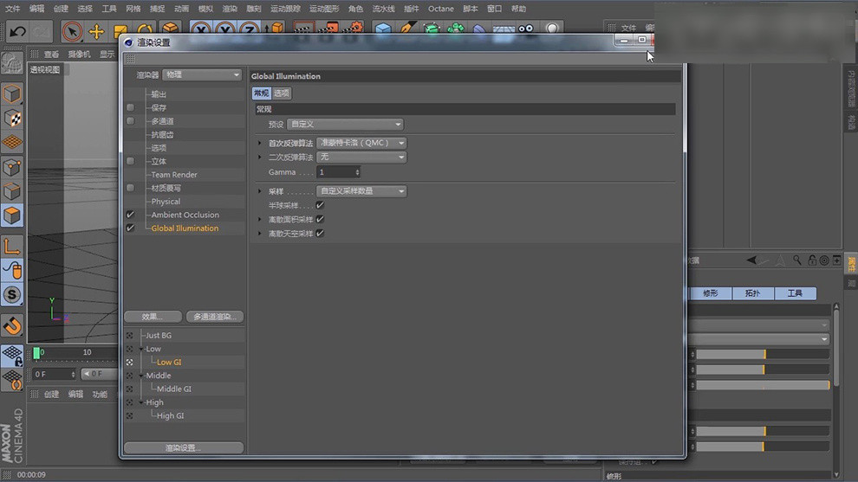This screenshot has width=858, height=482.
Task: Activate the Move tool
Action: pos(96,32)
